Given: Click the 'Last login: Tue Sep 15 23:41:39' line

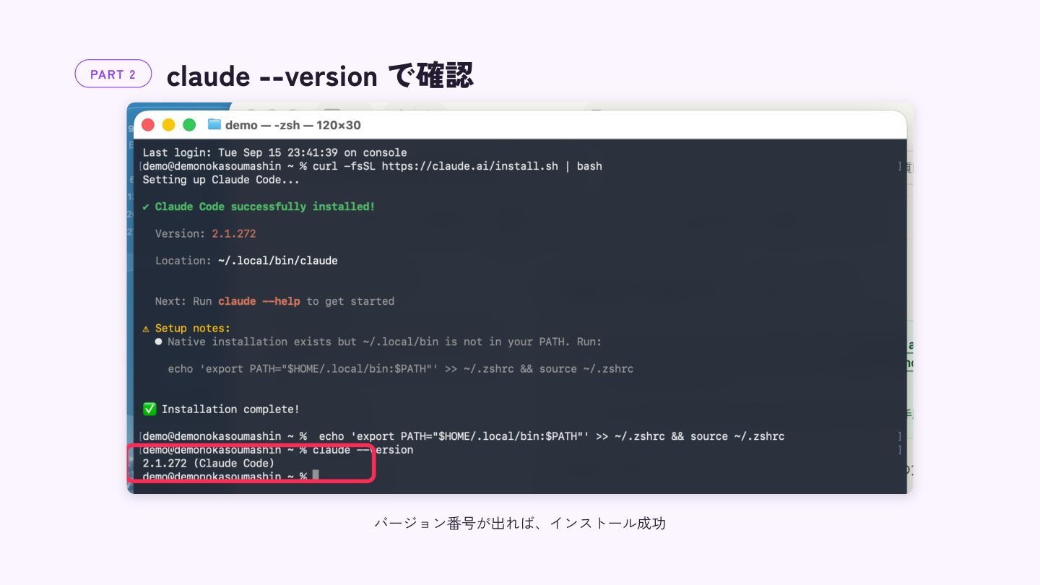Looking at the screenshot, I should click(274, 152).
